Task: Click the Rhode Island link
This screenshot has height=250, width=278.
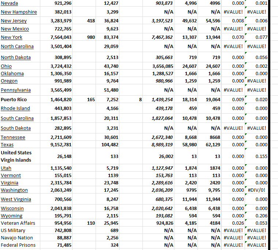Action: [15, 108]
